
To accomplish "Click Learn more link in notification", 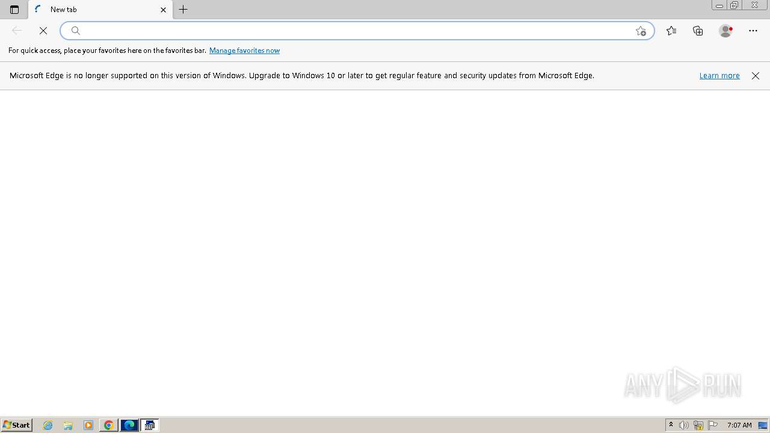I will [x=719, y=76].
